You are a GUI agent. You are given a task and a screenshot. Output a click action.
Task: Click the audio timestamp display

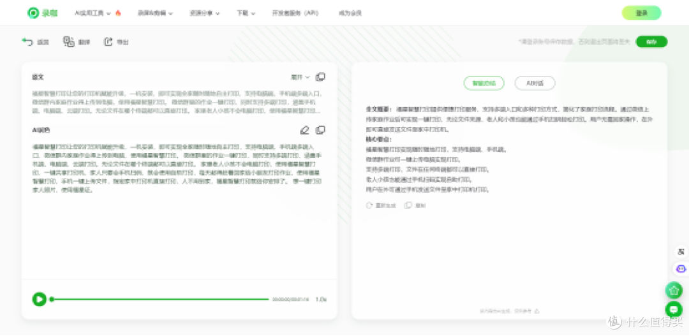pos(290,300)
